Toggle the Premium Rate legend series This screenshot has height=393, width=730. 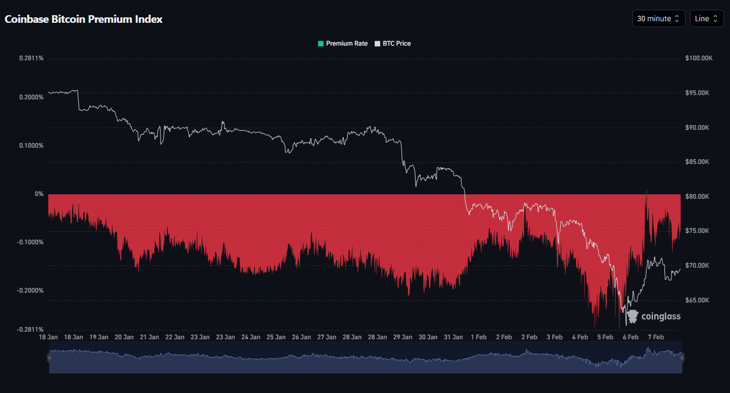tap(343, 43)
